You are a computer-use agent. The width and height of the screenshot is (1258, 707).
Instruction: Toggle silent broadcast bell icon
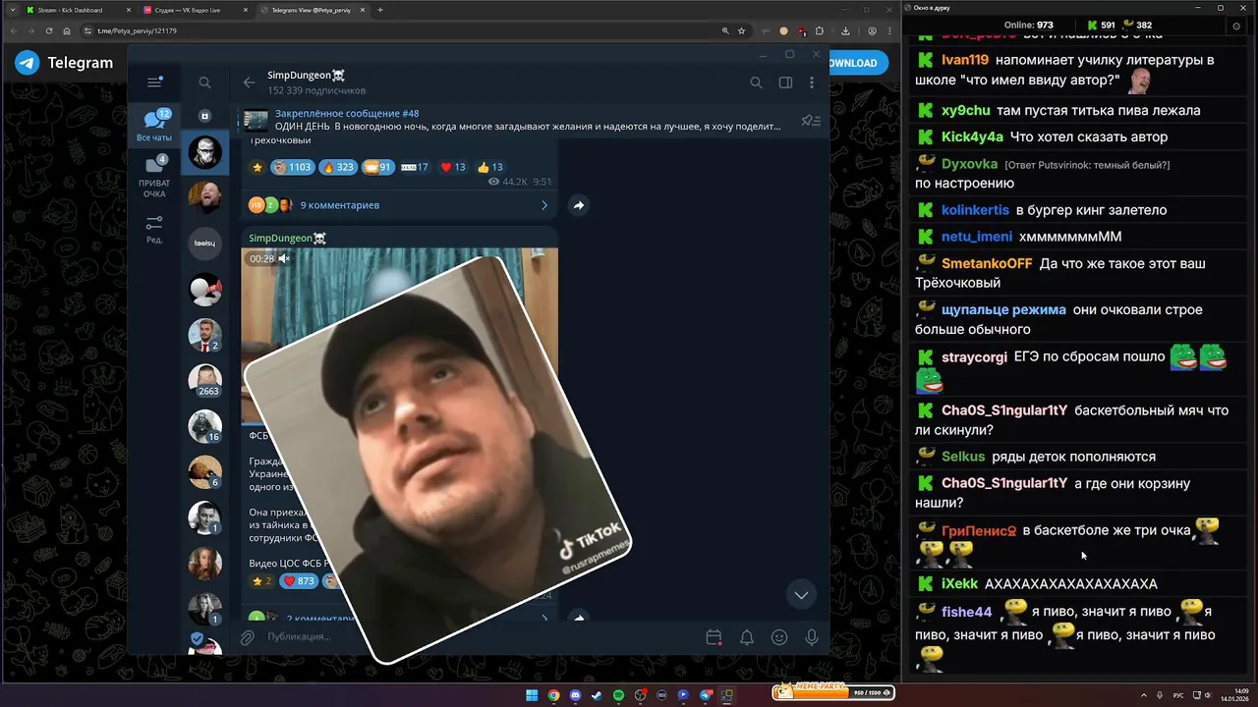(747, 637)
